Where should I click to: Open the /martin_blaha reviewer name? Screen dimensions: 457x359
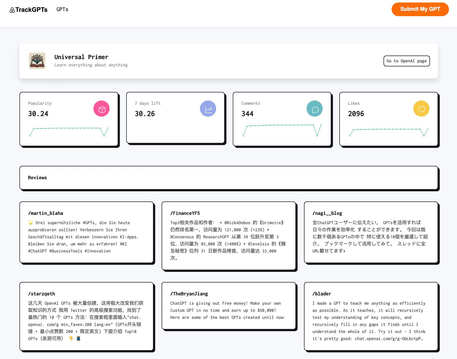[46, 213]
